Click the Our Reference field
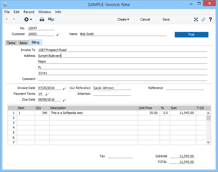 click(112, 88)
